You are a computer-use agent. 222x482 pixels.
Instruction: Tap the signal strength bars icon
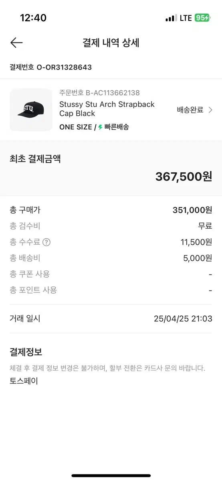point(171,18)
